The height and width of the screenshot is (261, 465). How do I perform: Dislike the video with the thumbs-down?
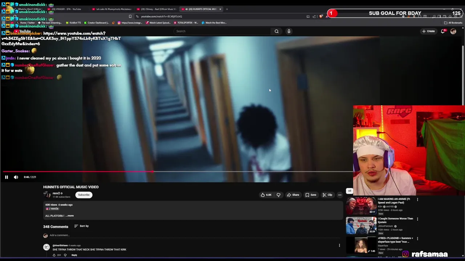[279, 195]
